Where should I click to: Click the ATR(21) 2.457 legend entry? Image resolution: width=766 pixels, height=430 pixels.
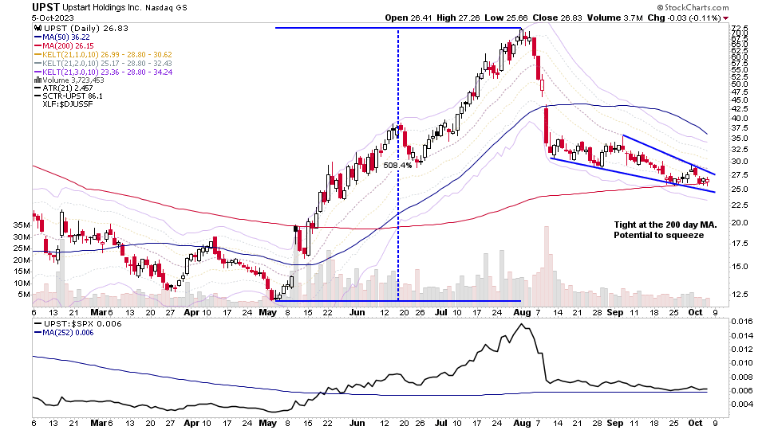click(64, 88)
